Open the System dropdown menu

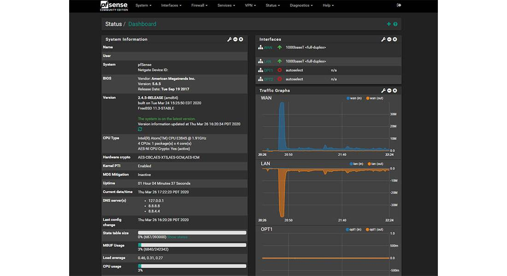click(143, 6)
